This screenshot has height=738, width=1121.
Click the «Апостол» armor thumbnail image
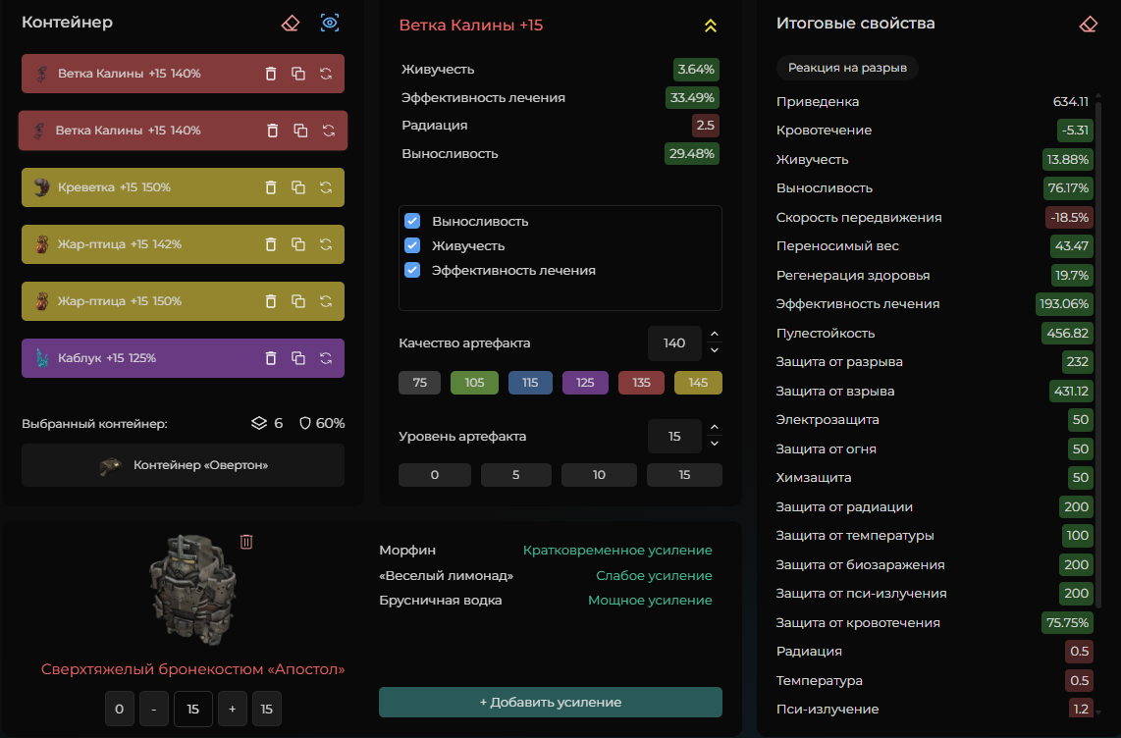pos(192,590)
